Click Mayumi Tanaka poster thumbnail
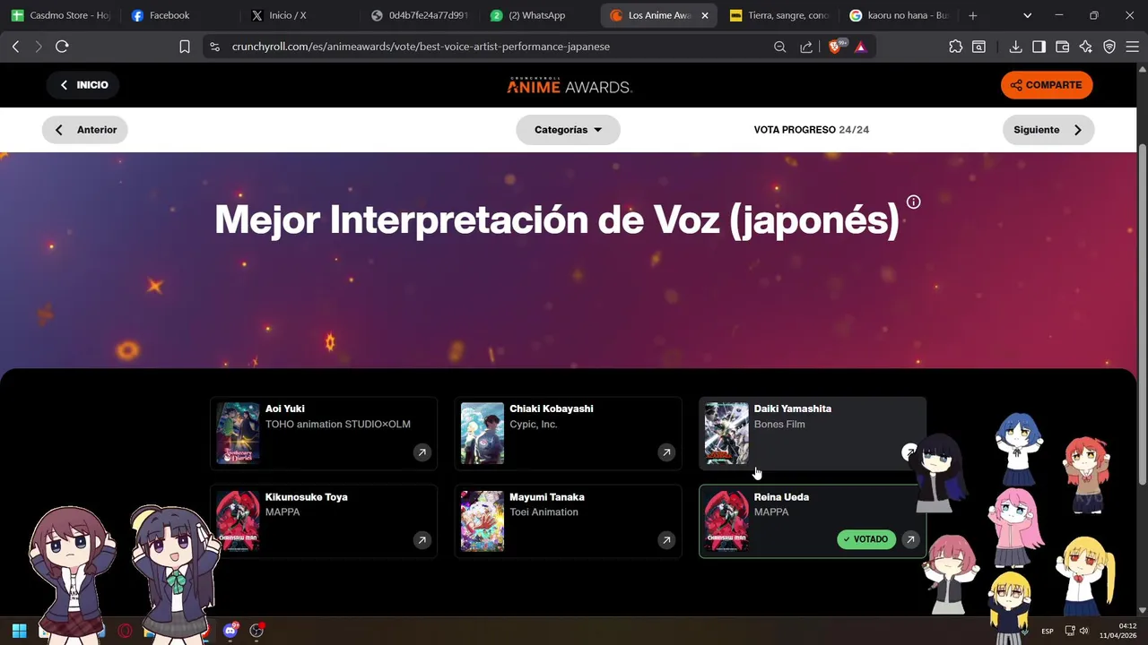 coord(483,521)
